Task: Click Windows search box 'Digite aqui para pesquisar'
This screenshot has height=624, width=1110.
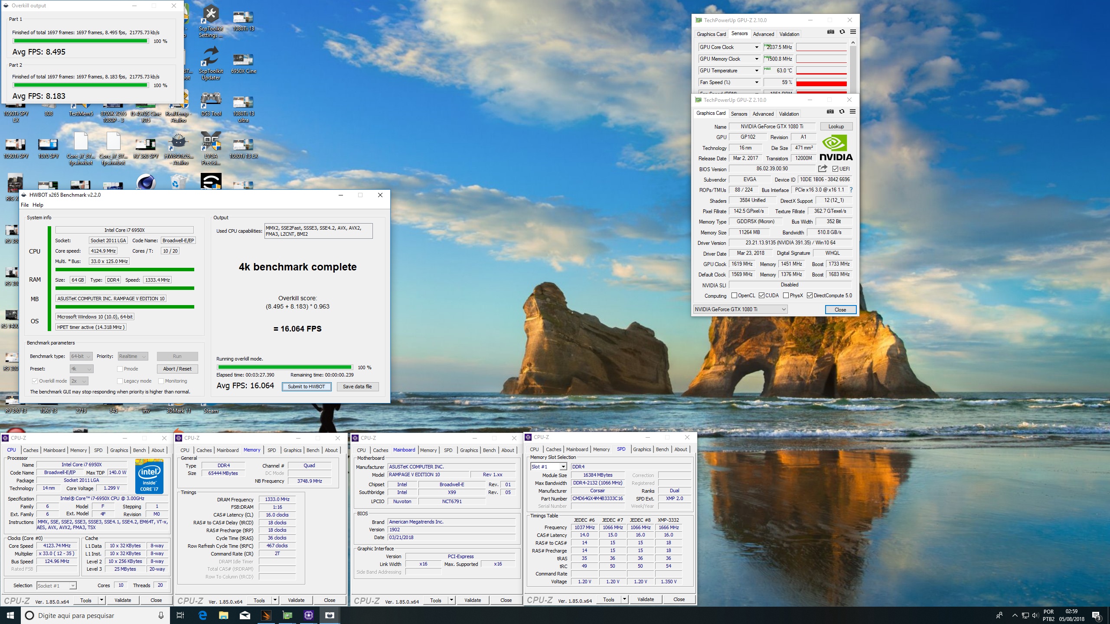Action: coord(95,615)
